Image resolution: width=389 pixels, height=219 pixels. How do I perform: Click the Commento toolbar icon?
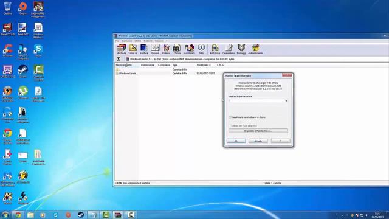(229, 49)
